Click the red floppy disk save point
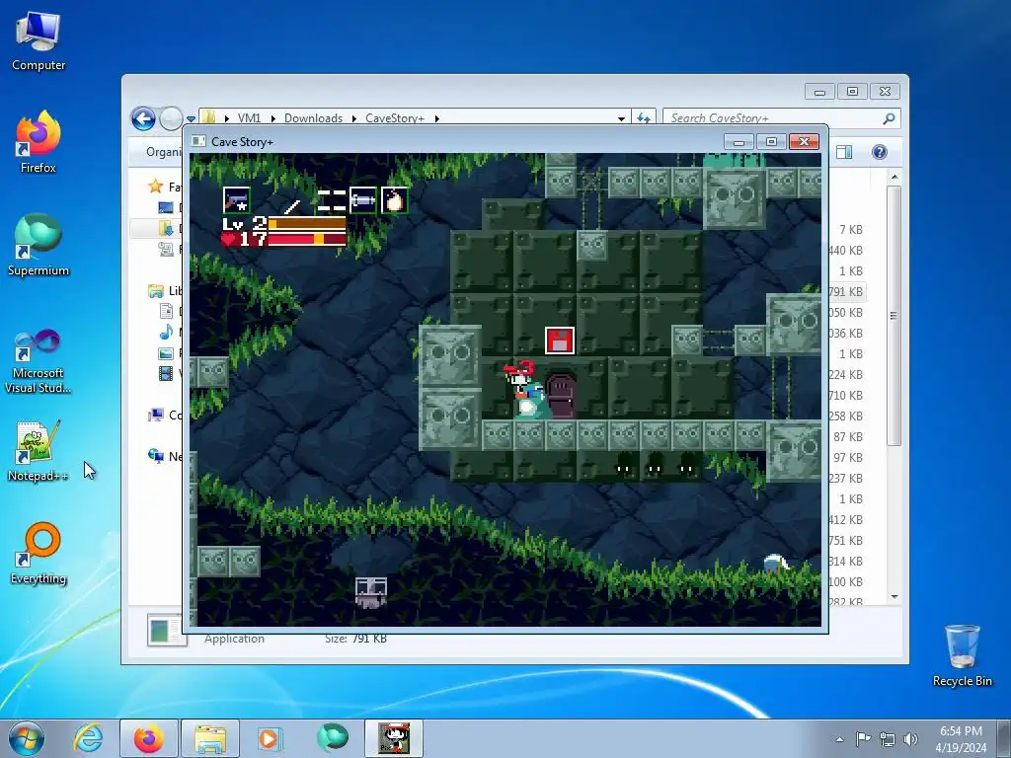 [560, 341]
